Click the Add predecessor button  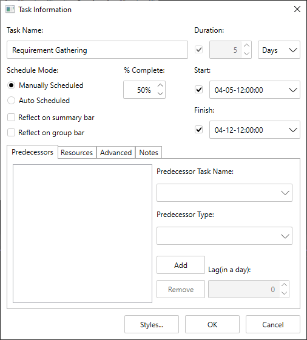point(181,265)
